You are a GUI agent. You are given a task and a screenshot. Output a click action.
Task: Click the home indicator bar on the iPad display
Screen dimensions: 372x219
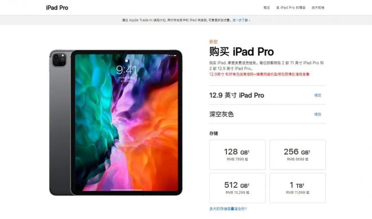coord(126,190)
